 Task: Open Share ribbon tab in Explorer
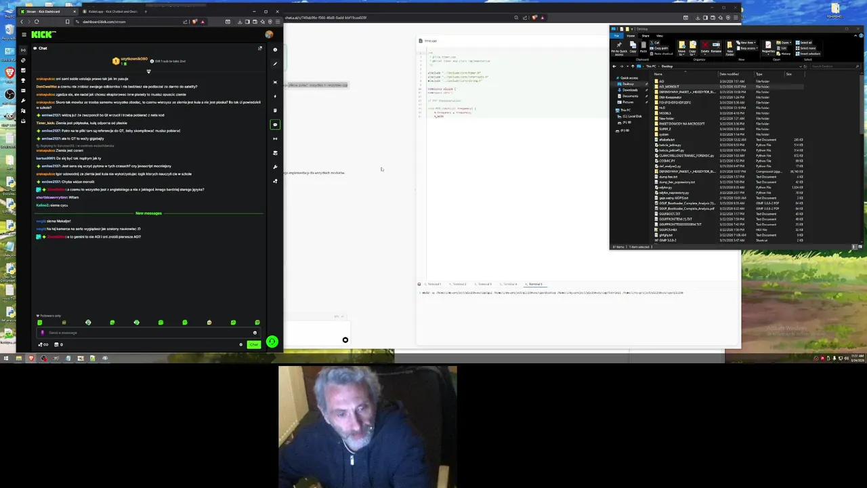click(x=646, y=36)
